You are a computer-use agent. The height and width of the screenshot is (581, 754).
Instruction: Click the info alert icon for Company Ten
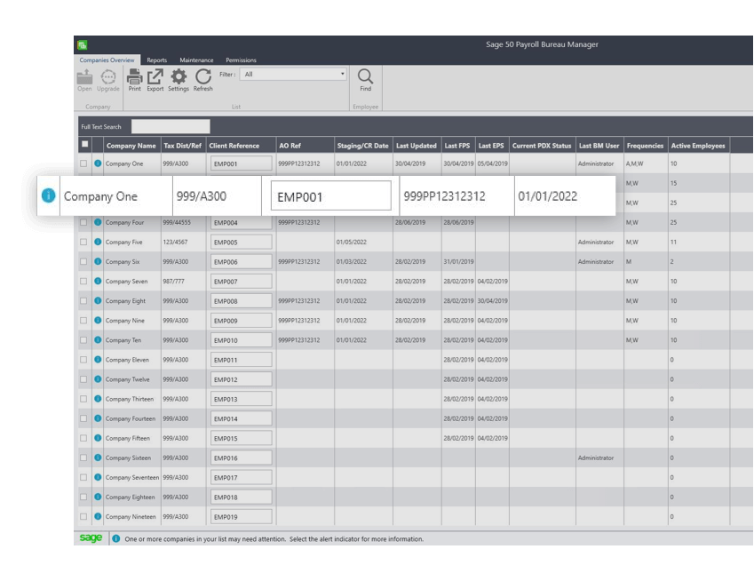click(x=99, y=340)
